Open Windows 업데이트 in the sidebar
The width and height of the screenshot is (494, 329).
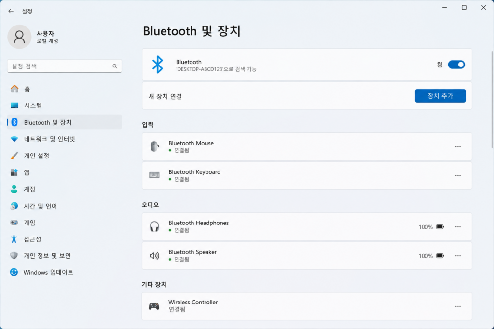[64, 272]
